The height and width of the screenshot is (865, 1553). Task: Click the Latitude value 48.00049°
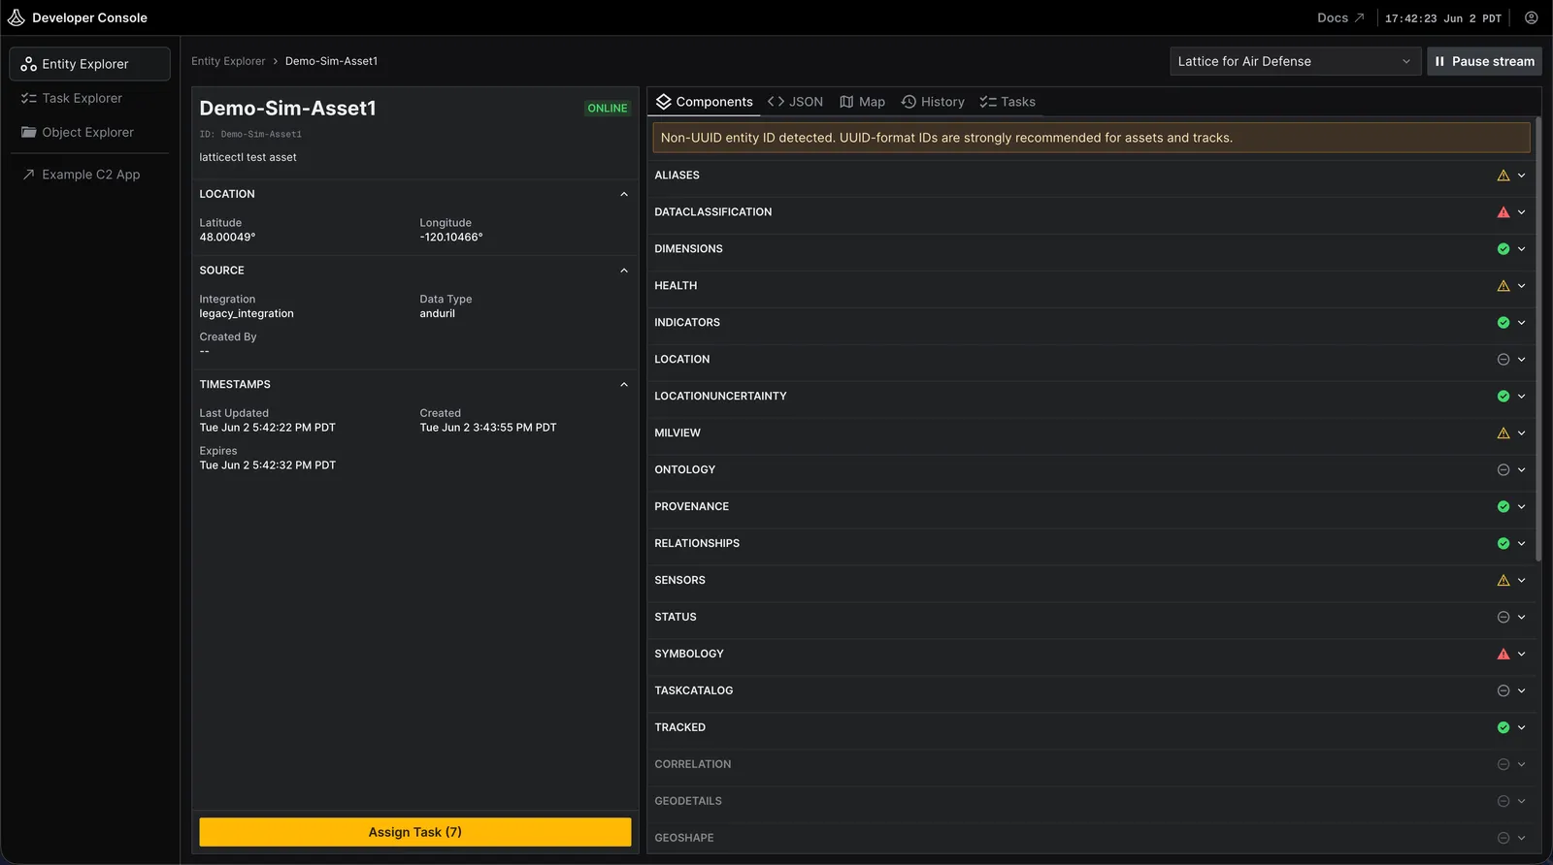click(x=228, y=238)
